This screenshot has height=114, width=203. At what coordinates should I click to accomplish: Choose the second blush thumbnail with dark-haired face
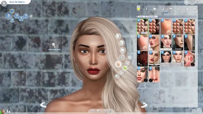pyautogui.click(x=154, y=27)
